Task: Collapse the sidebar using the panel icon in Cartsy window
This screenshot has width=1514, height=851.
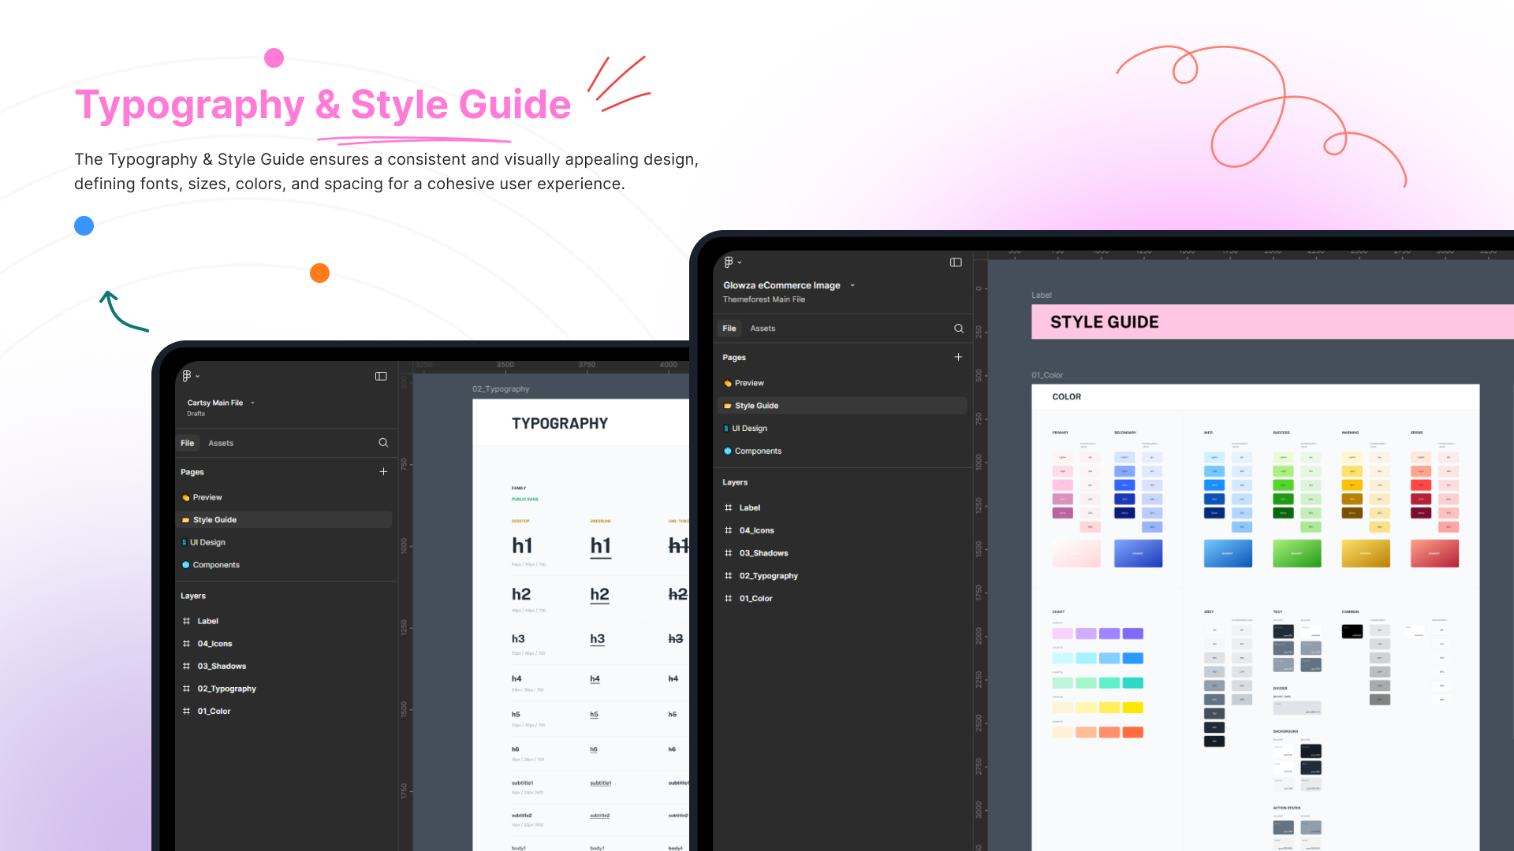Action: pos(381,377)
